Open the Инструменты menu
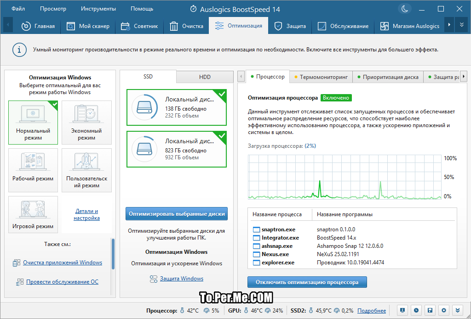 coord(98,9)
